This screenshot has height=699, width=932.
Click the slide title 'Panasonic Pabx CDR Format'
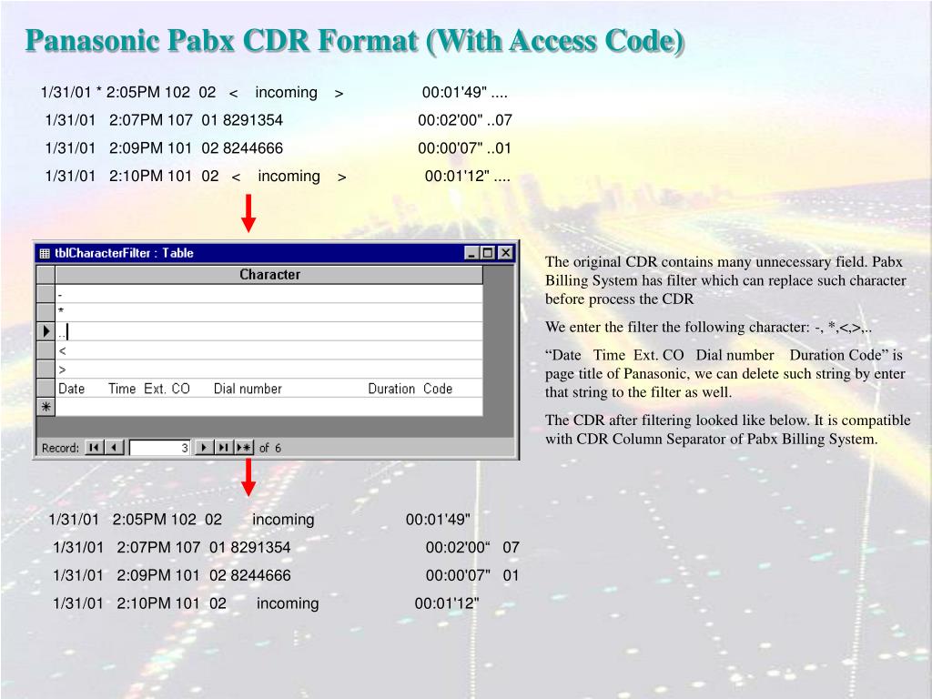tap(355, 41)
